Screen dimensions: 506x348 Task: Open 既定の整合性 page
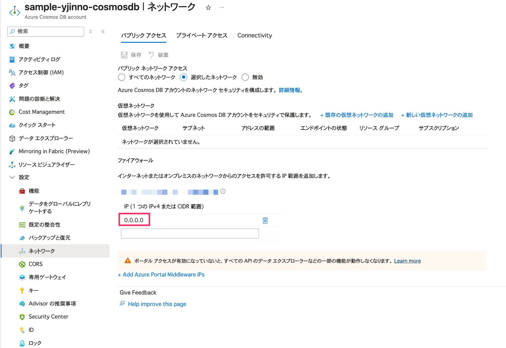(44, 225)
